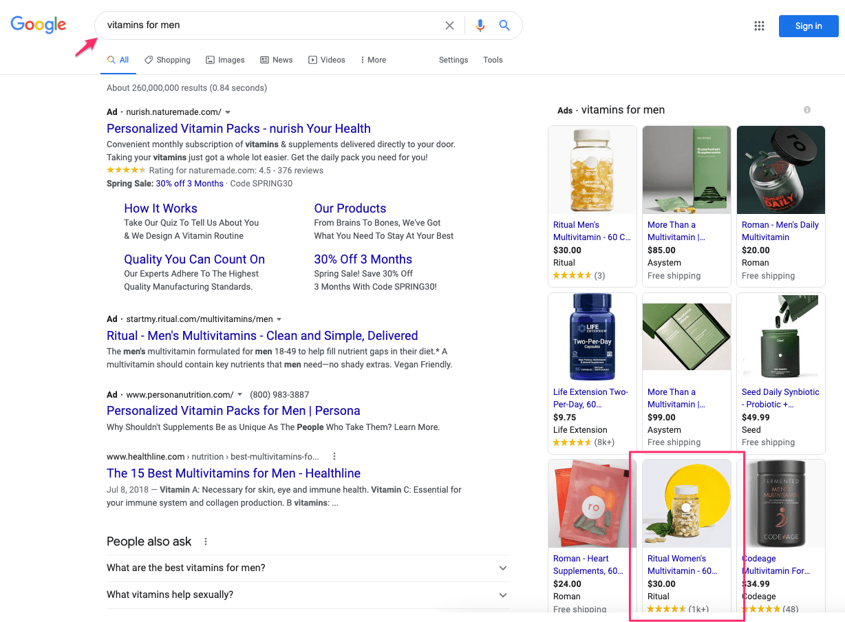Click the Google logo

coord(39,25)
